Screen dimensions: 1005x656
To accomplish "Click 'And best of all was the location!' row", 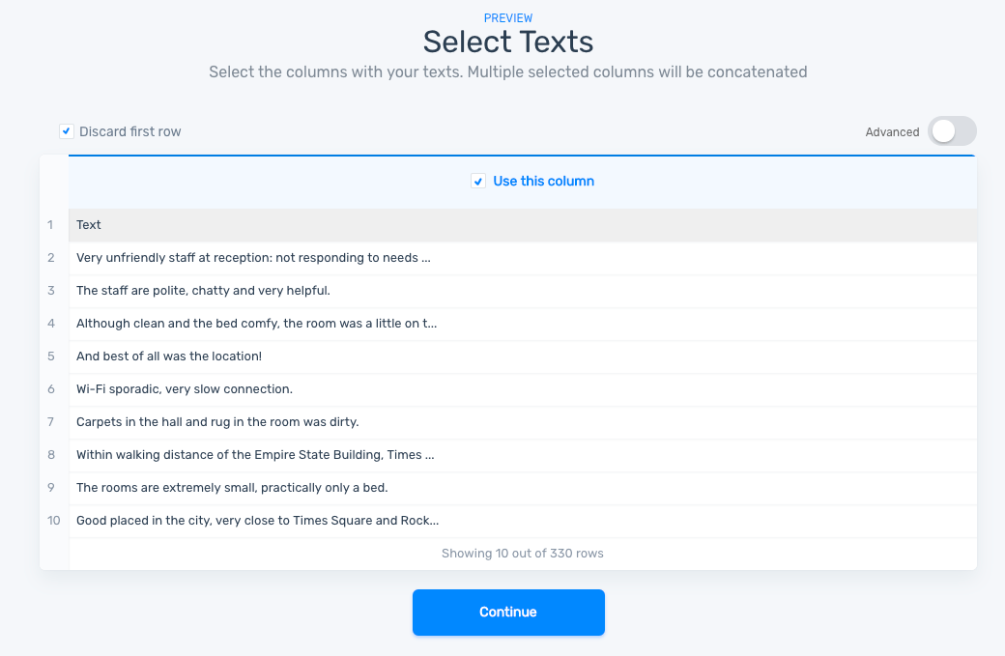I will tap(169, 357).
